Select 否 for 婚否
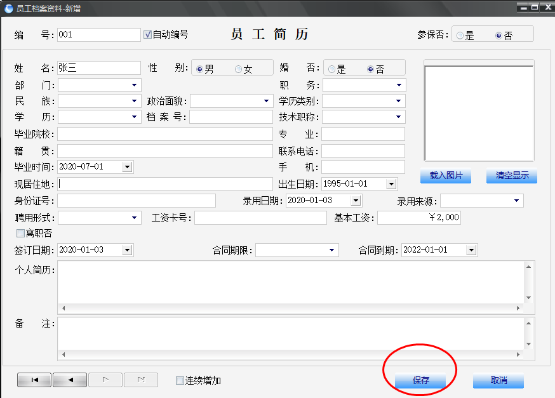The width and height of the screenshot is (555, 398). tap(371, 69)
